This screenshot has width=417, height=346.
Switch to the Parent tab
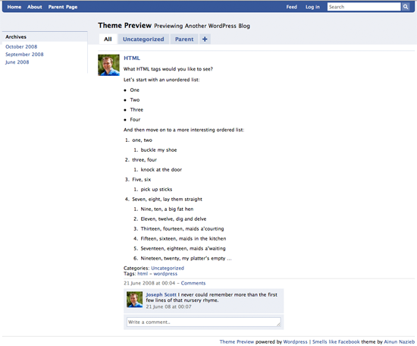click(x=184, y=39)
